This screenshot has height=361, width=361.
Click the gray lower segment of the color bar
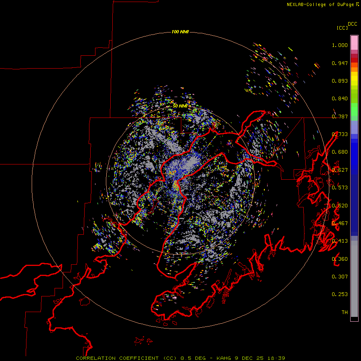point(354,279)
